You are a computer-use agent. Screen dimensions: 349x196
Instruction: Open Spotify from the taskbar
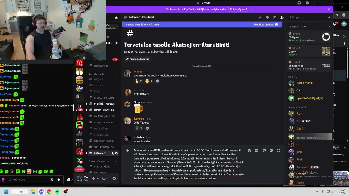(x=57, y=192)
